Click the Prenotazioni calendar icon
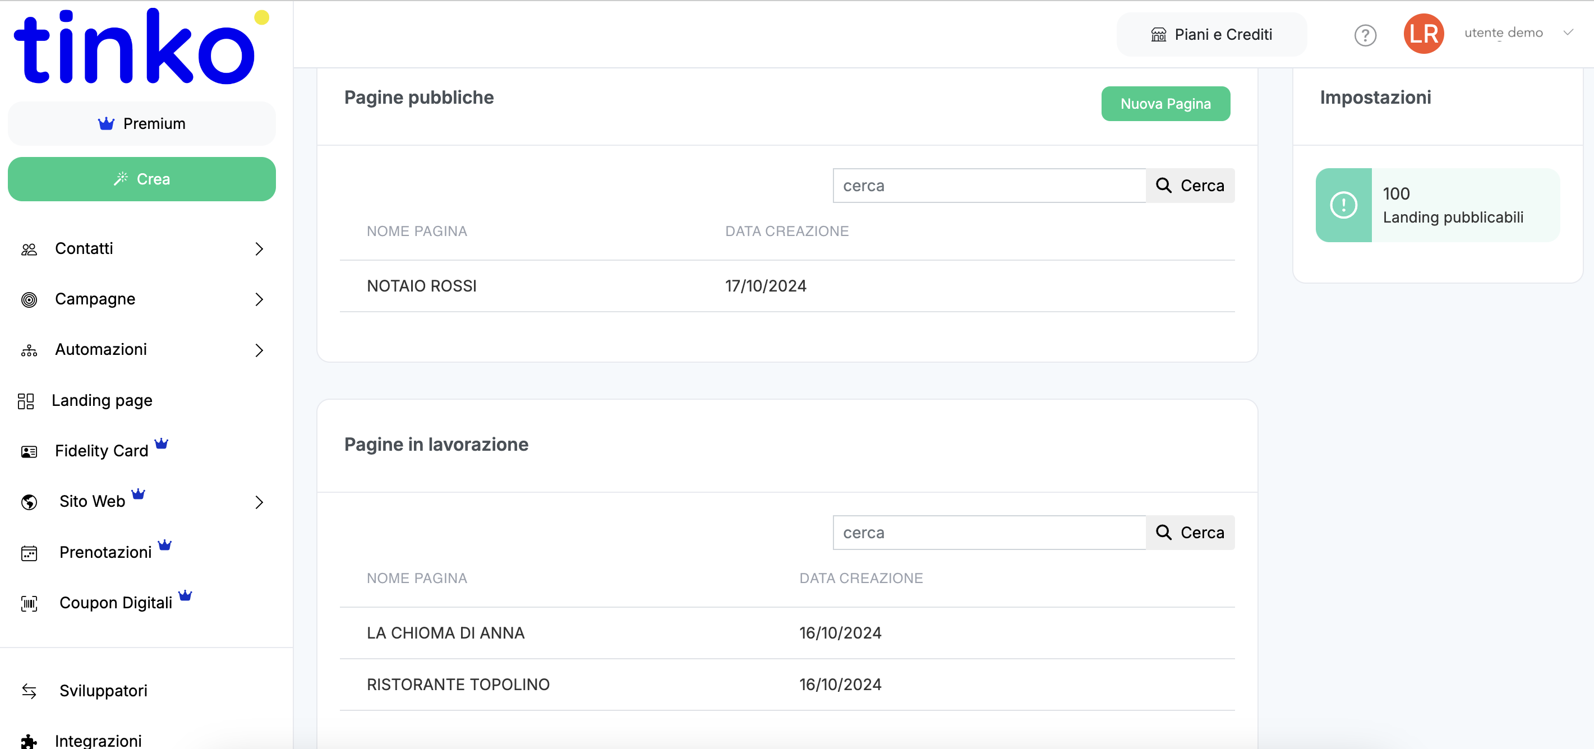1594x749 pixels. [x=29, y=553]
